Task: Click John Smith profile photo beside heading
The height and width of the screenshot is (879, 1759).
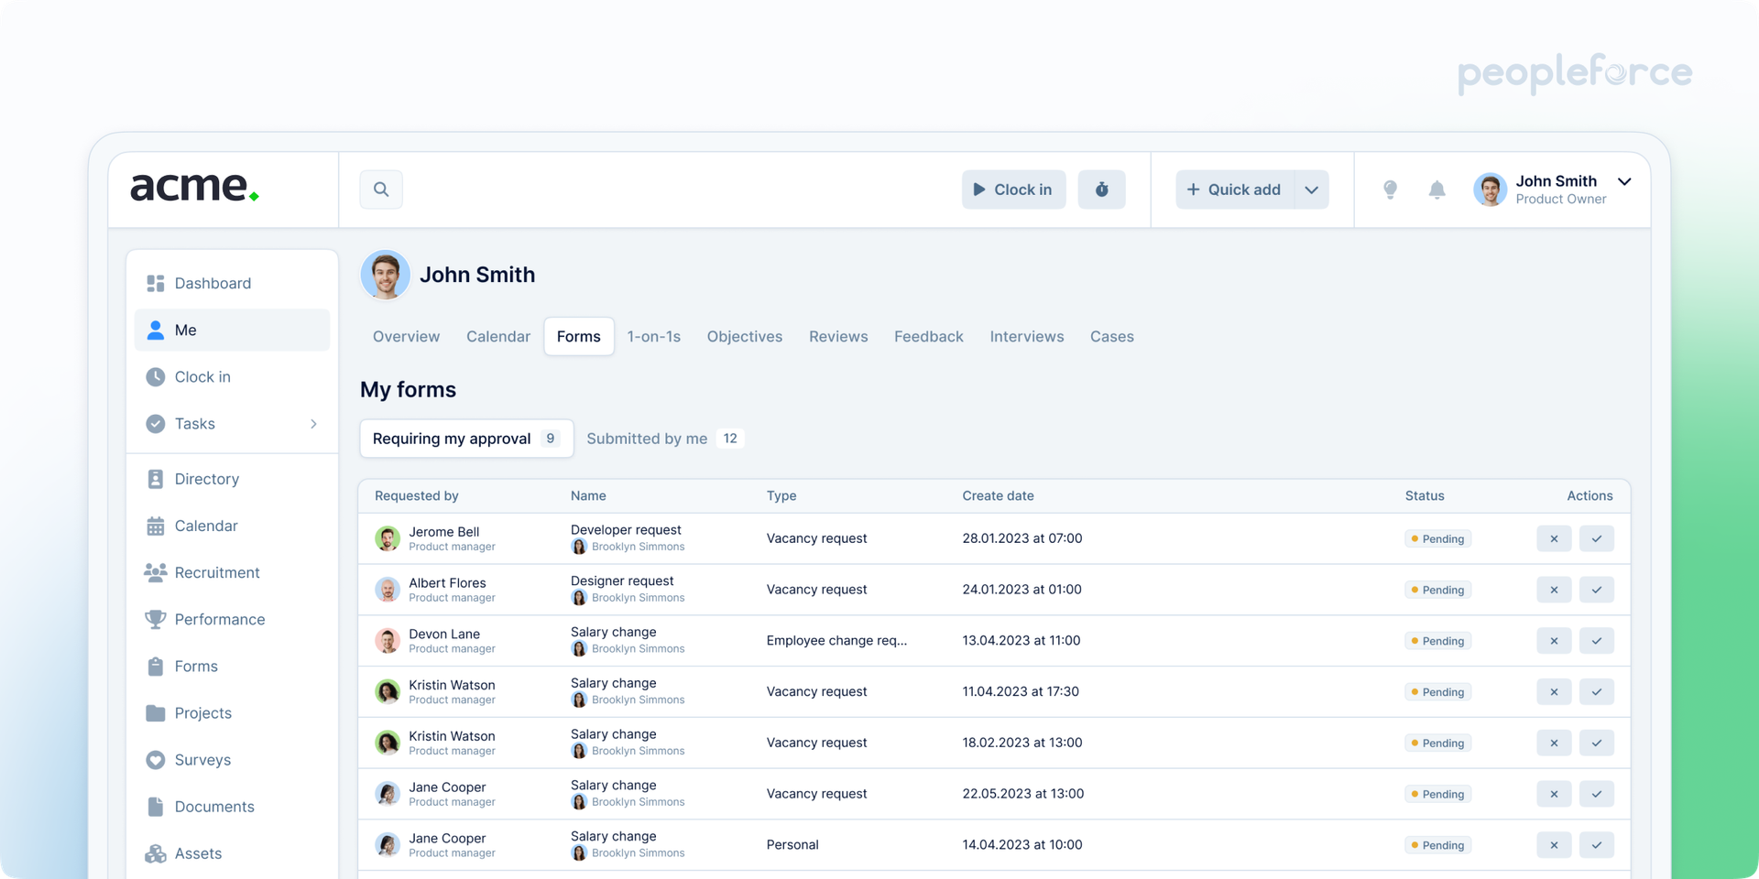Action: (385, 275)
